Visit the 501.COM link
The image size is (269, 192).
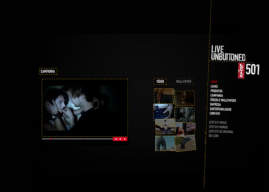pos(213,136)
